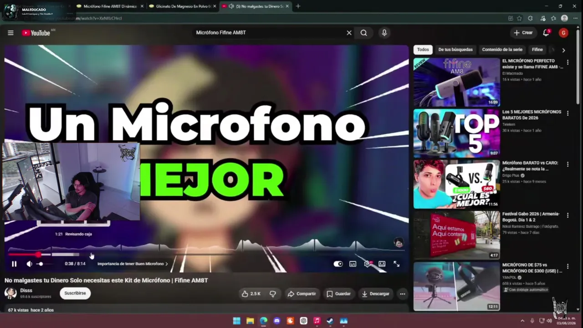
Task: Open chapter 'Importancia de tener Buen Microfono'
Action: (x=133, y=264)
